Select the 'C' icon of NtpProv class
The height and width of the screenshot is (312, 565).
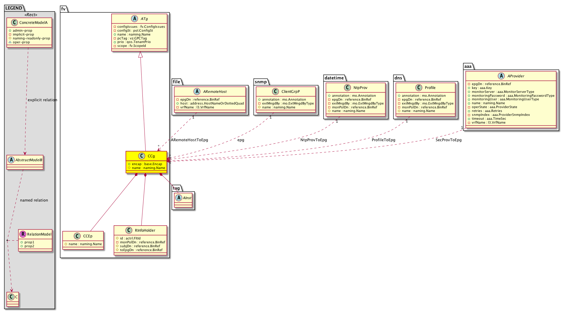pos(347,88)
